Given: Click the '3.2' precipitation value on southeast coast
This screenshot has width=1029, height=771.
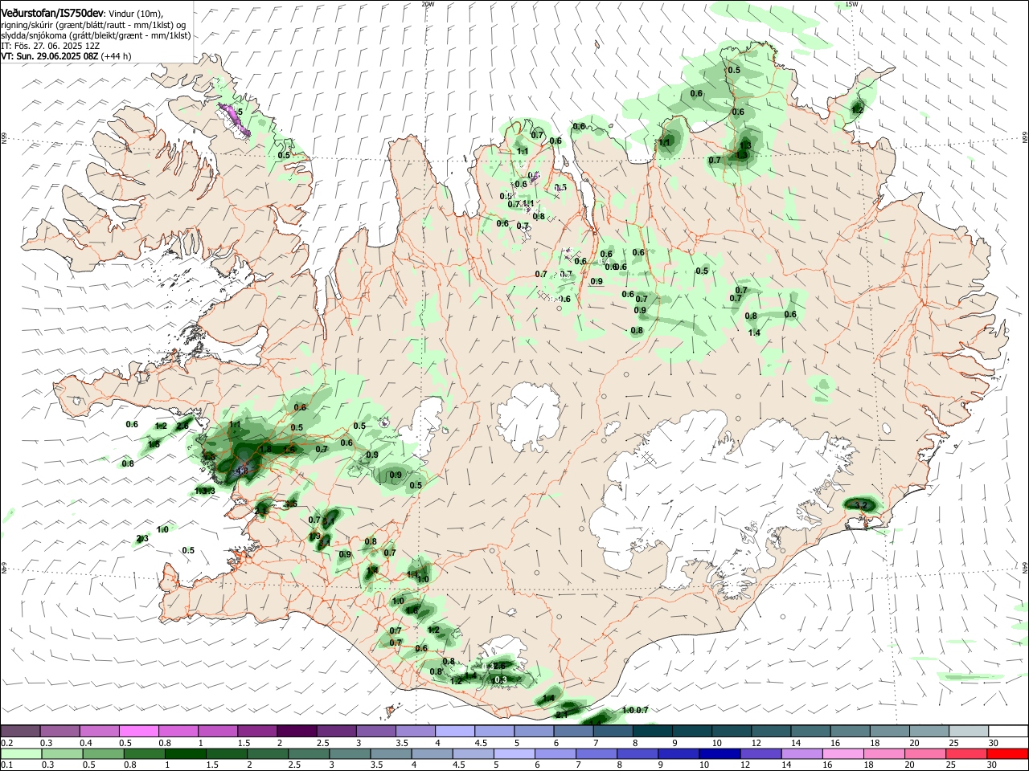Looking at the screenshot, I should coord(861,504).
